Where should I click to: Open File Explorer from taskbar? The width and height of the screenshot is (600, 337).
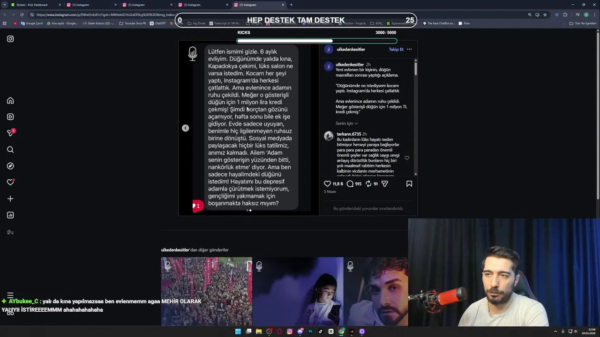tap(259, 331)
